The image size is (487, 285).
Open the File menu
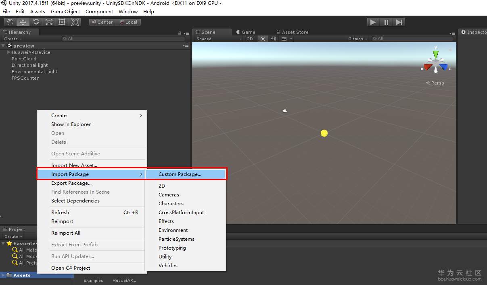(6, 12)
